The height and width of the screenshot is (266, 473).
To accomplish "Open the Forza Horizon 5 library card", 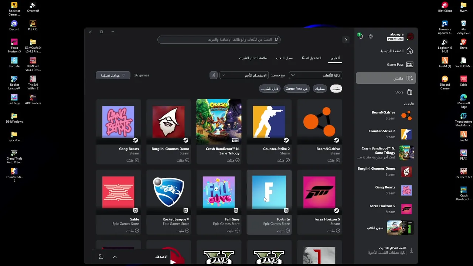I will (x=319, y=202).
